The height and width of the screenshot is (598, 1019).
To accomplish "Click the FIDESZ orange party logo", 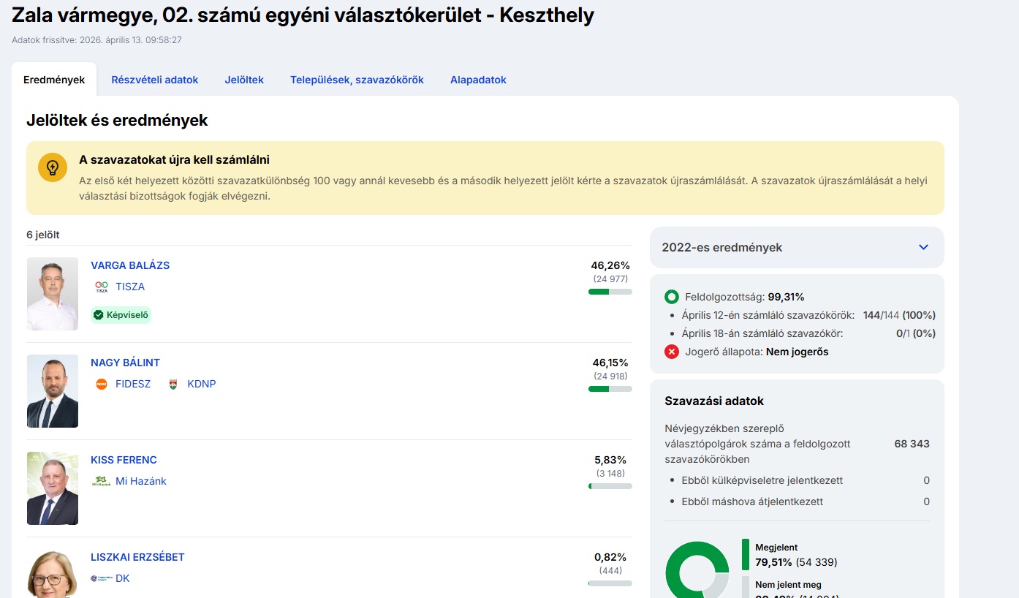I will [102, 384].
